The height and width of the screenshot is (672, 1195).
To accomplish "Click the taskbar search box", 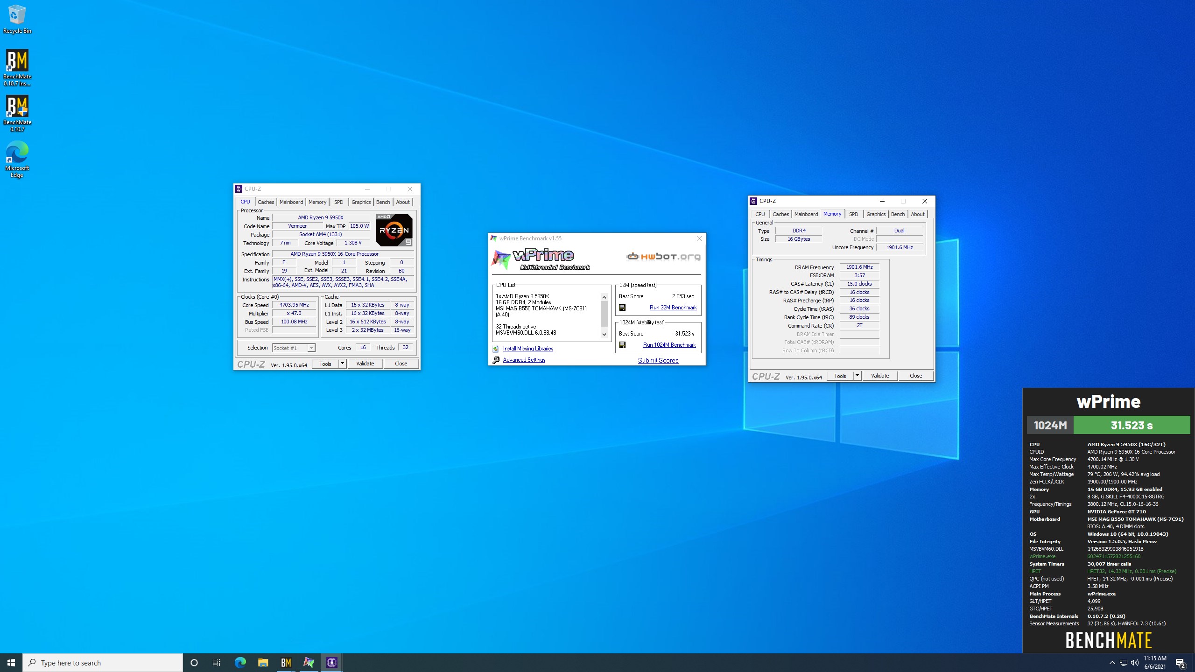I will click(103, 663).
